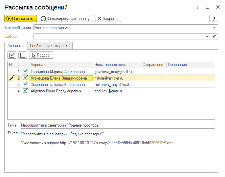225x177 pixels.
Task: Open the Подбор recipient picker
Action: (41, 55)
